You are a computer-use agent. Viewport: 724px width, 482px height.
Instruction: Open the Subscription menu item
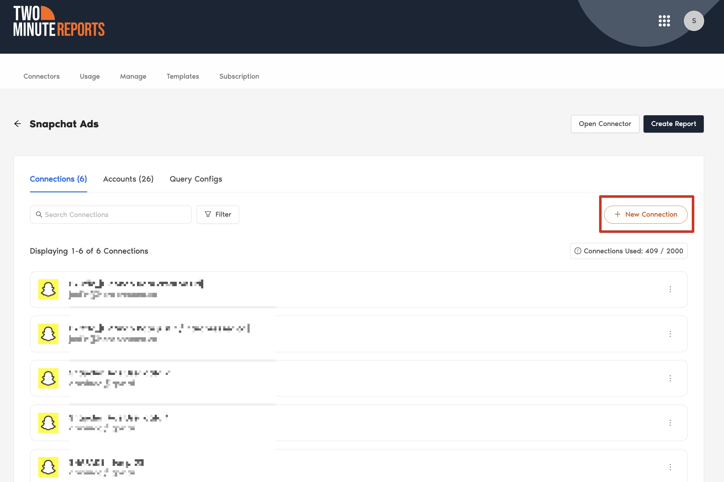point(239,76)
